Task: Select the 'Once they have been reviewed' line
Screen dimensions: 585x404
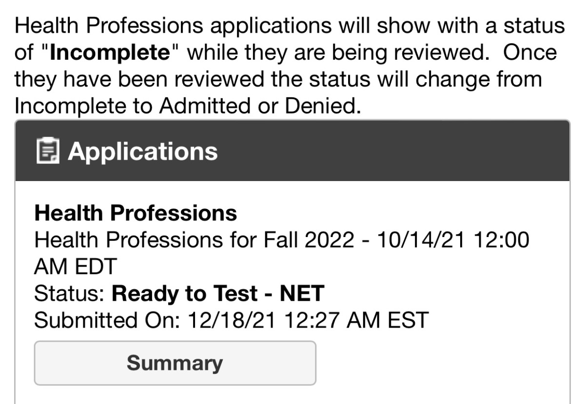Action: click(278, 79)
